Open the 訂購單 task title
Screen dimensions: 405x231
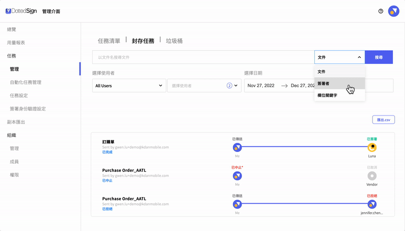click(x=108, y=142)
